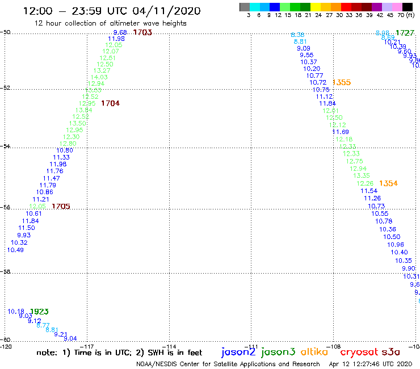Click the wave height value '10.18'
The height and width of the screenshot is (369, 420).
(x=16, y=312)
